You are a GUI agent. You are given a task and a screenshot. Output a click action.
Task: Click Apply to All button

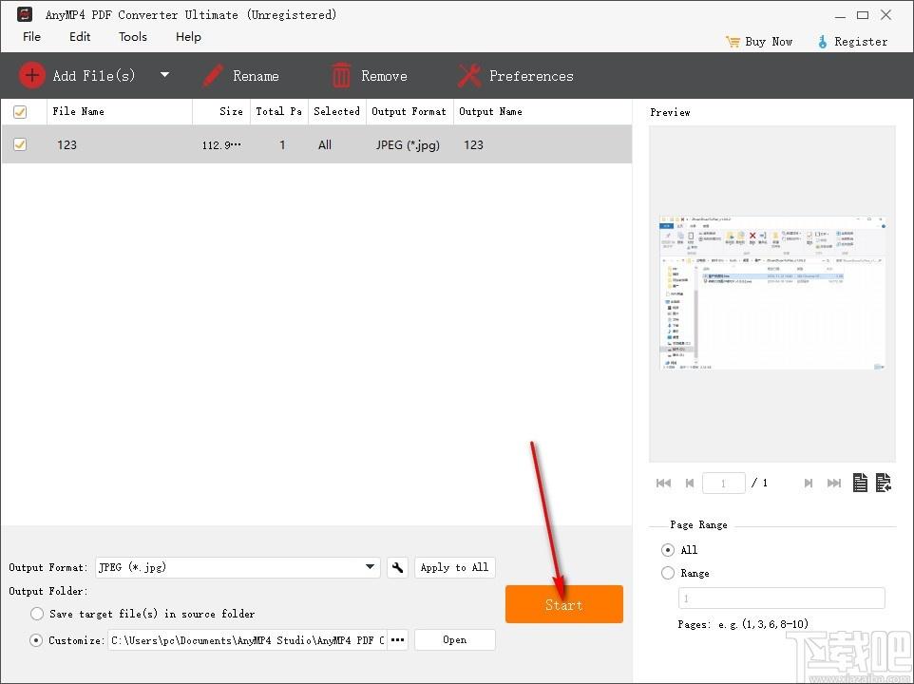[x=455, y=567]
